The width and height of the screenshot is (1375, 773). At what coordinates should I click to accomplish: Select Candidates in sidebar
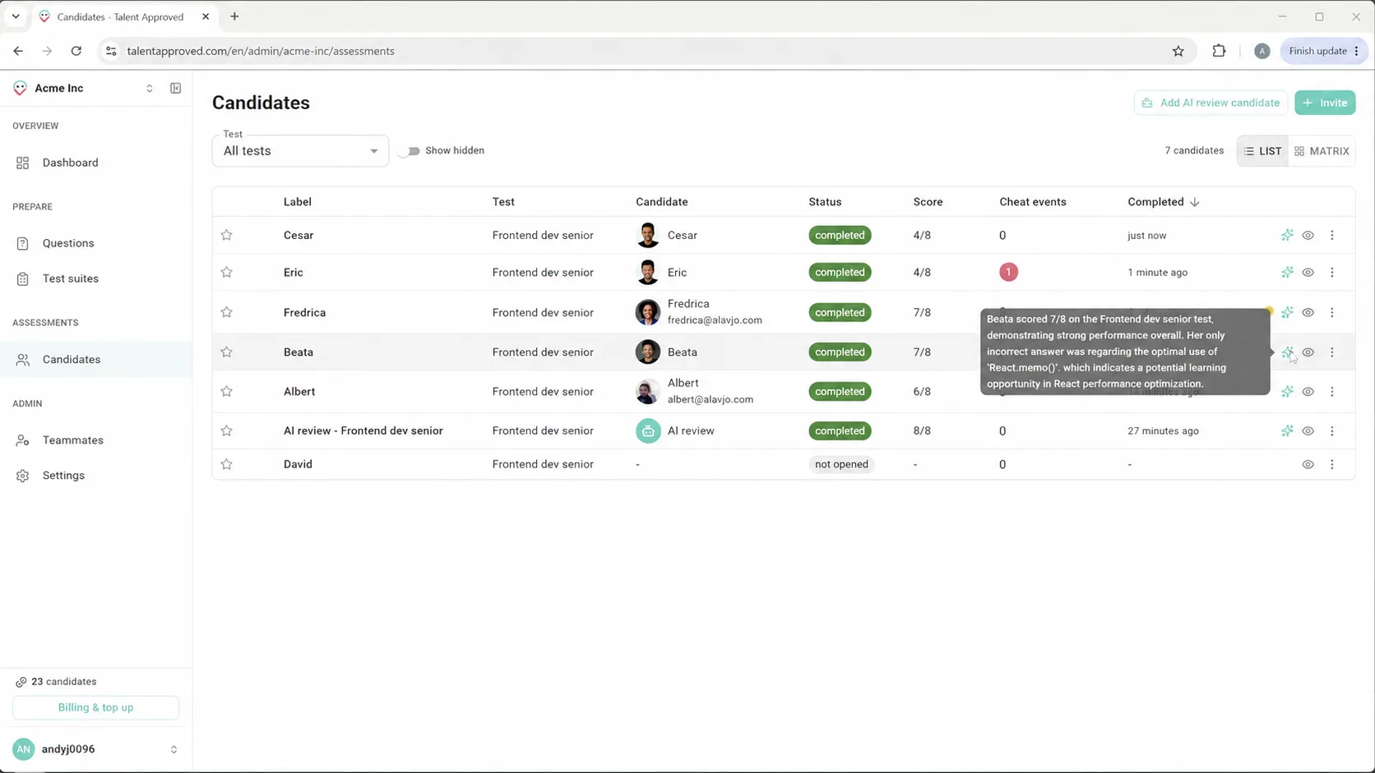pyautogui.click(x=95, y=359)
